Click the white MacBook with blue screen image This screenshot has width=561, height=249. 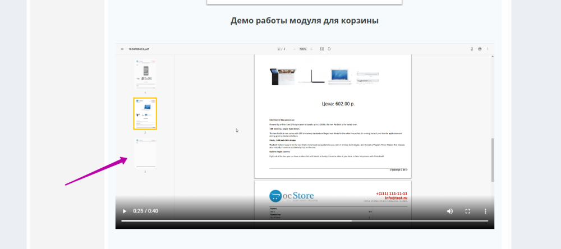pos(340,77)
